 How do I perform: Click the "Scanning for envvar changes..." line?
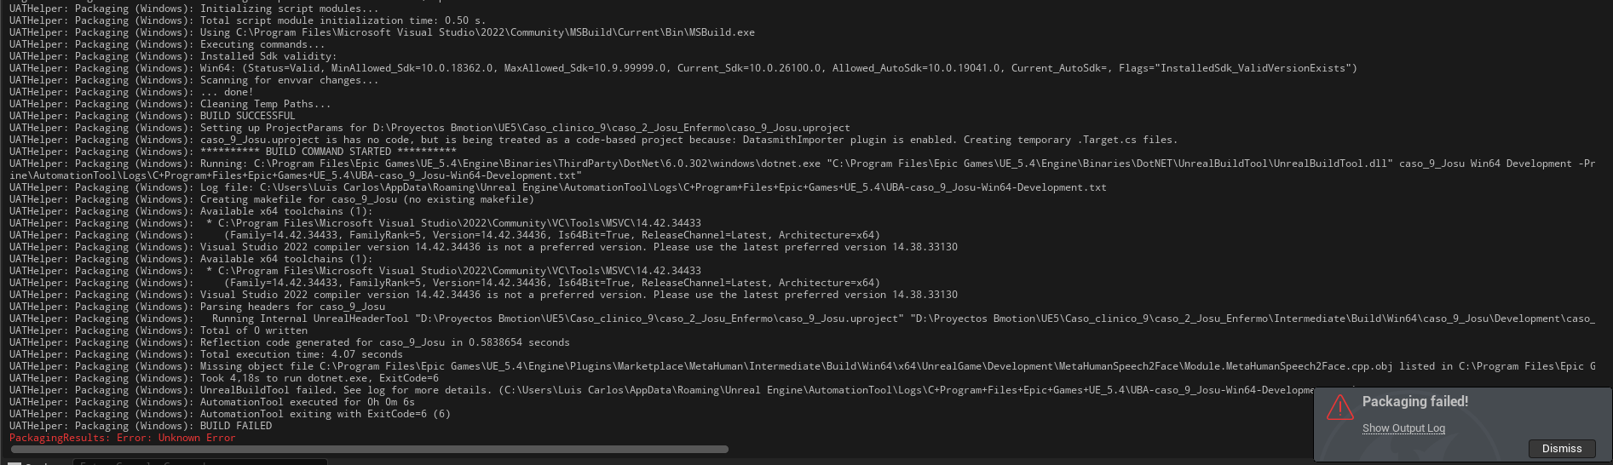tap(289, 80)
